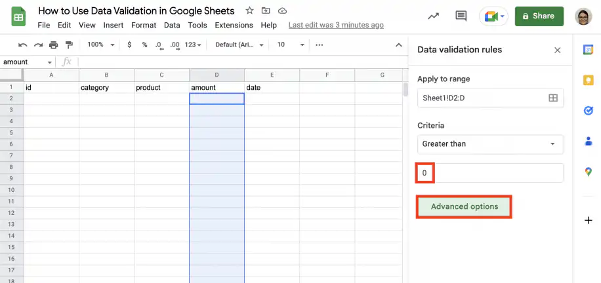Click the 'id' header cell
601x283 pixels.
51,88
